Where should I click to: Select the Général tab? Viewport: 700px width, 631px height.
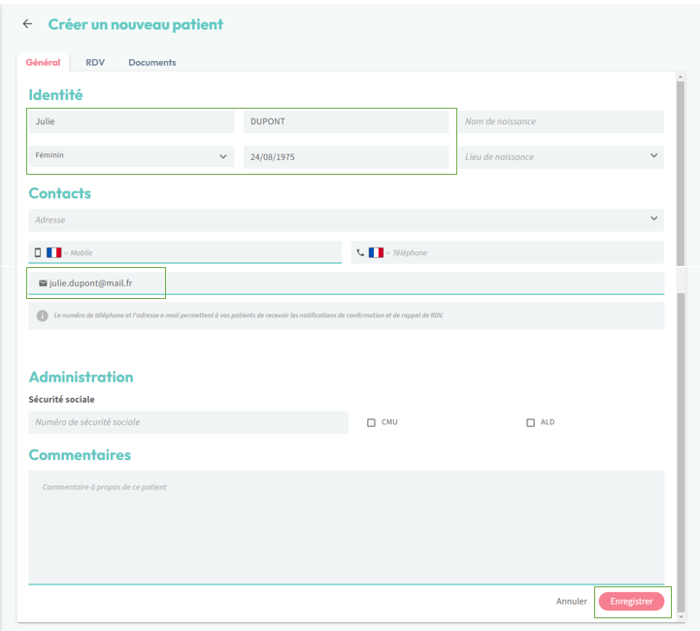[x=43, y=62]
